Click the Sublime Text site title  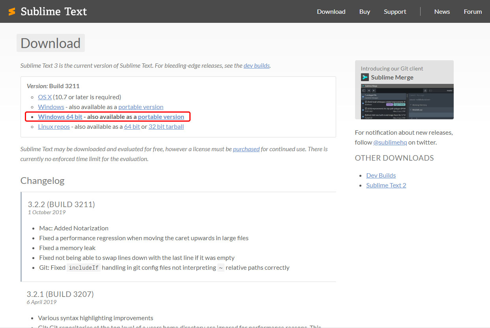[x=54, y=11]
